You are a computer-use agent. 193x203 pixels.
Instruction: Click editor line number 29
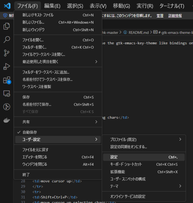[x=23, y=186]
